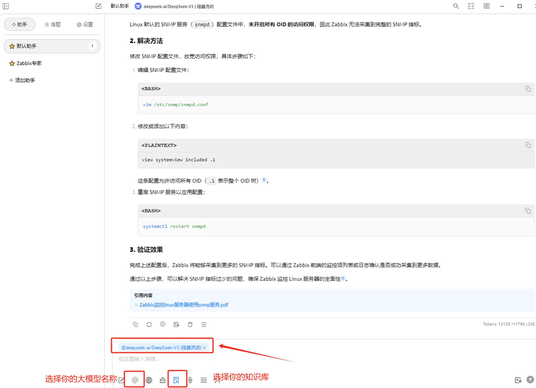The image size is (536, 388).
Task: Create a new topic from the top bar
Action: [98, 6]
